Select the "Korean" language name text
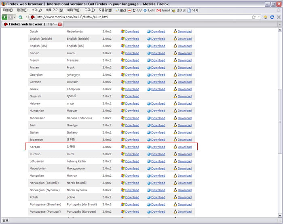This screenshot has height=224, width=283. [x=35, y=147]
